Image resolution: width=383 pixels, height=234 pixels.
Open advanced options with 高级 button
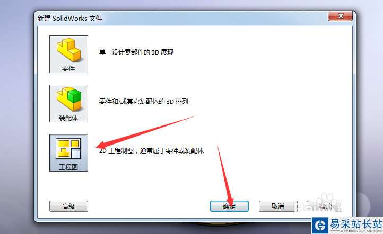click(68, 206)
